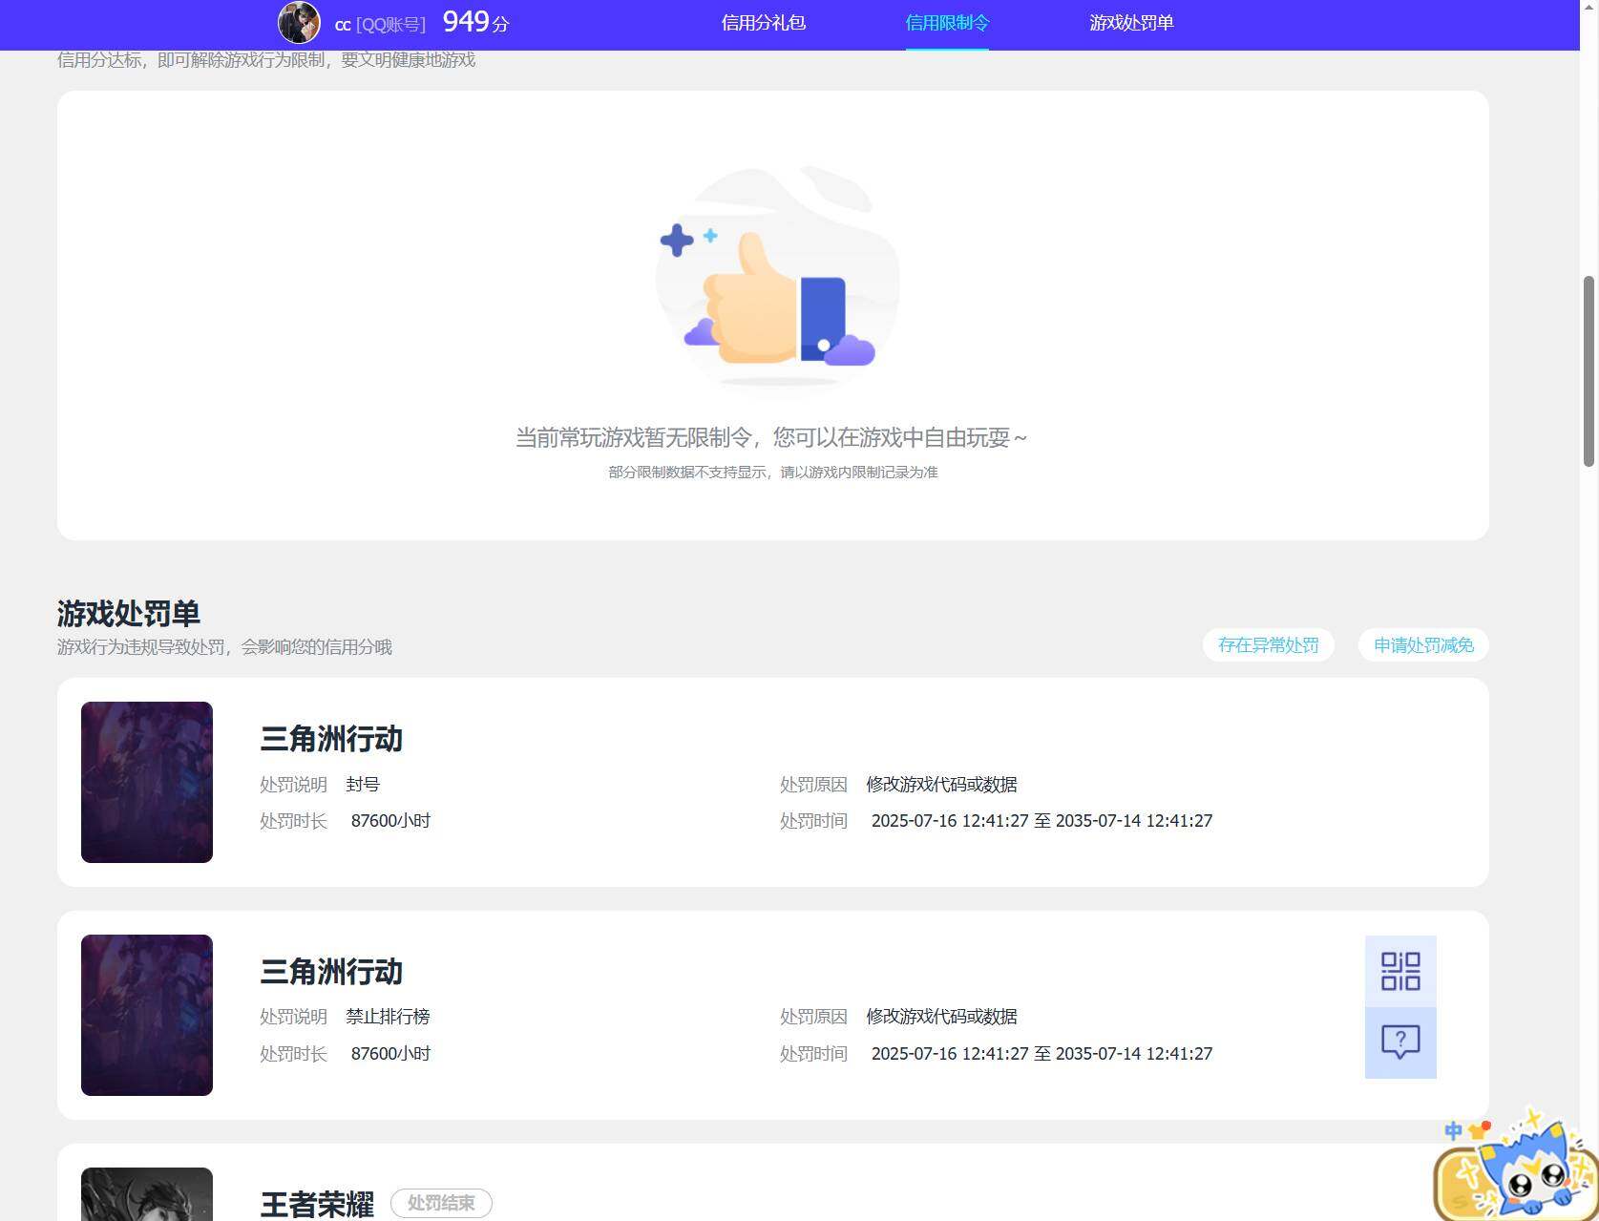
Task: Click the 游戏处罚单 section heading
Action: pos(129,613)
